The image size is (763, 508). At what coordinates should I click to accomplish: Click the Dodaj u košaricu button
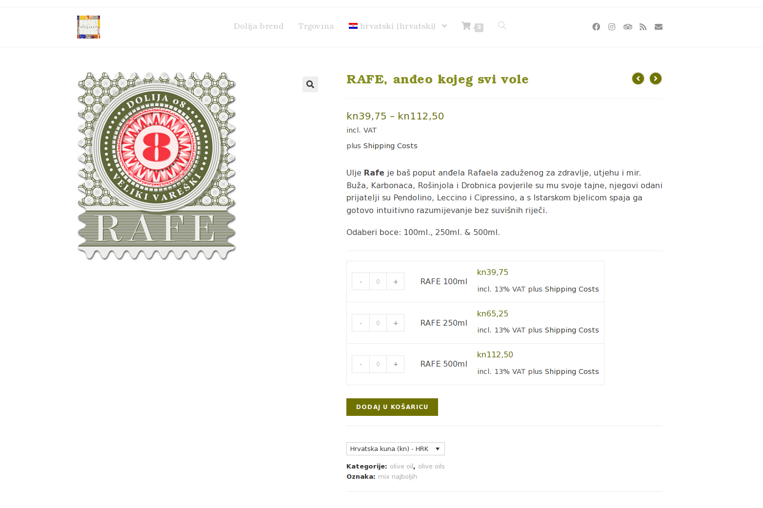coord(392,407)
